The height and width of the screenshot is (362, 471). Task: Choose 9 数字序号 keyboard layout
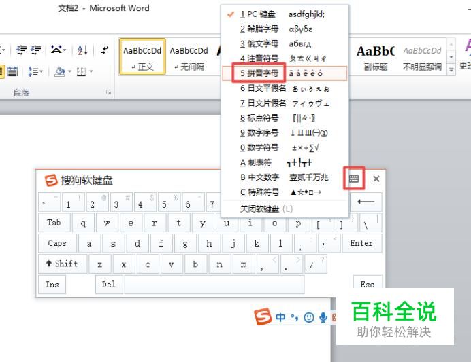pyautogui.click(x=285, y=132)
